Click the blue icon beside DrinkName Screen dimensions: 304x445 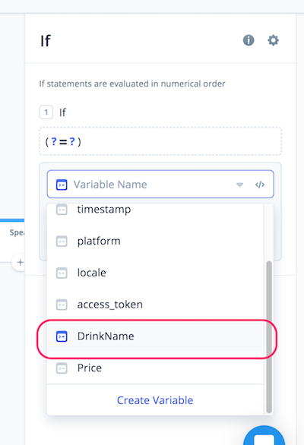pos(62,336)
